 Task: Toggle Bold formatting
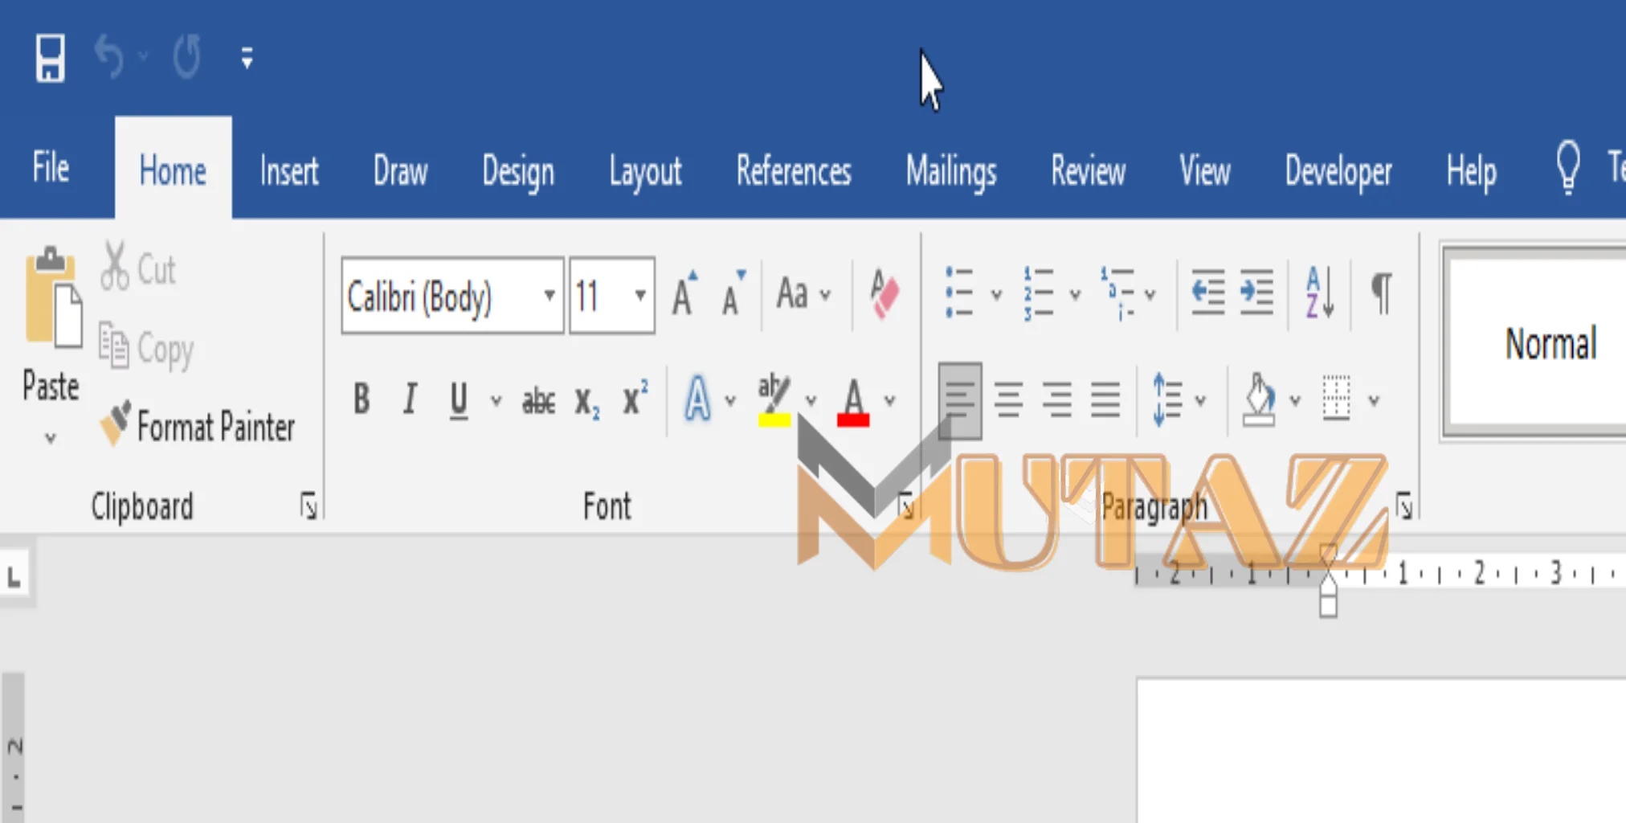pyautogui.click(x=362, y=399)
